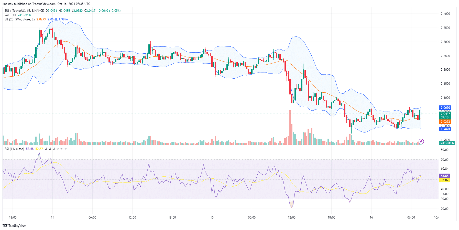Click the 2.1000 price axis label
This screenshot has width=459, height=230.
(x=445, y=98)
